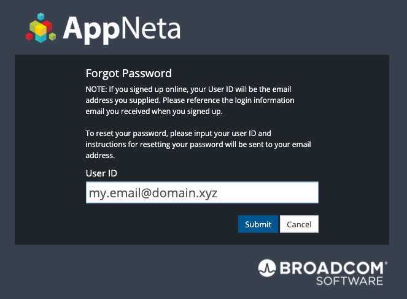Image resolution: width=407 pixels, height=299 pixels.
Task: Click the User ID field label
Action: 101,173
